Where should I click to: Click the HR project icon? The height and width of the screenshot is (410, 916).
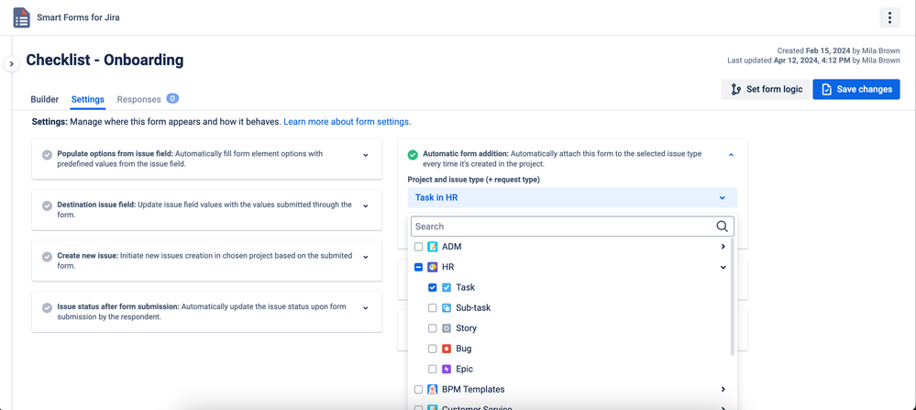(432, 267)
